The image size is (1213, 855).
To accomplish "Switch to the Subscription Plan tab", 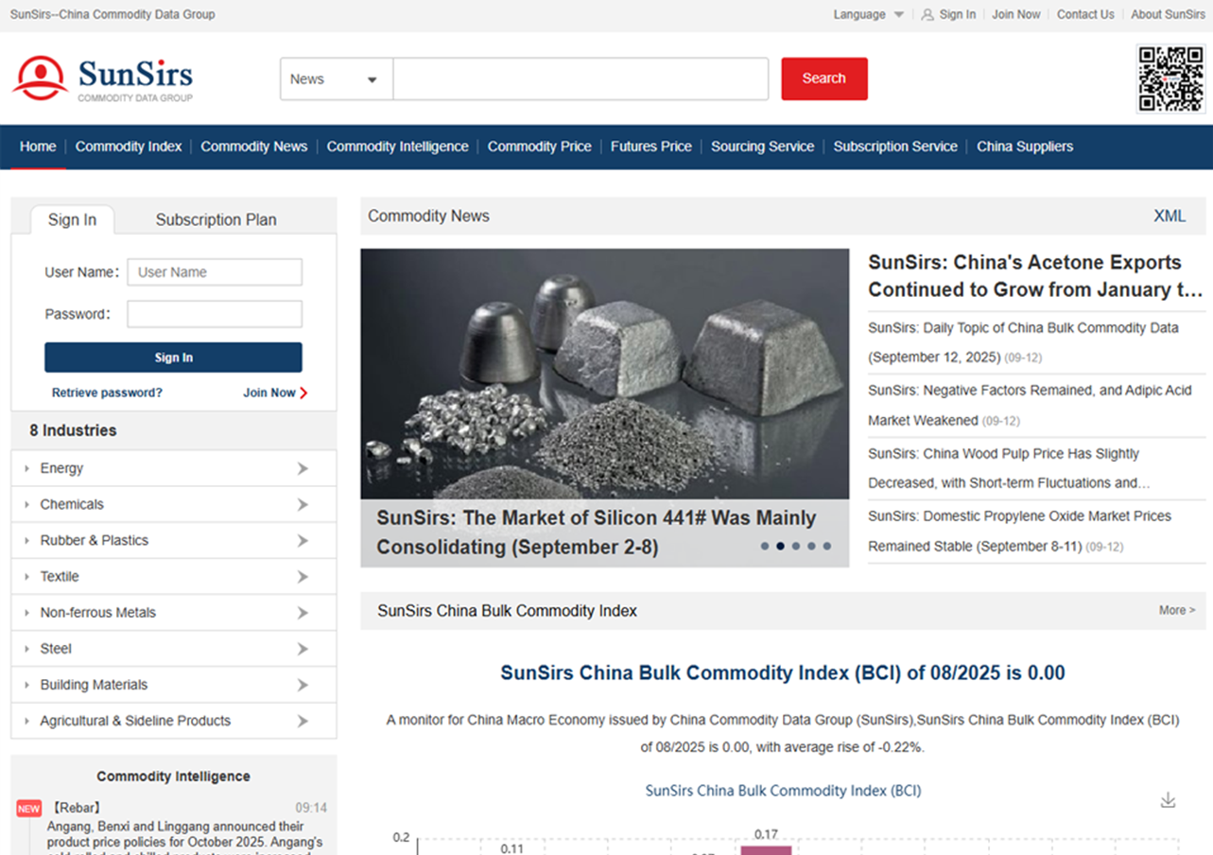I will coord(216,219).
